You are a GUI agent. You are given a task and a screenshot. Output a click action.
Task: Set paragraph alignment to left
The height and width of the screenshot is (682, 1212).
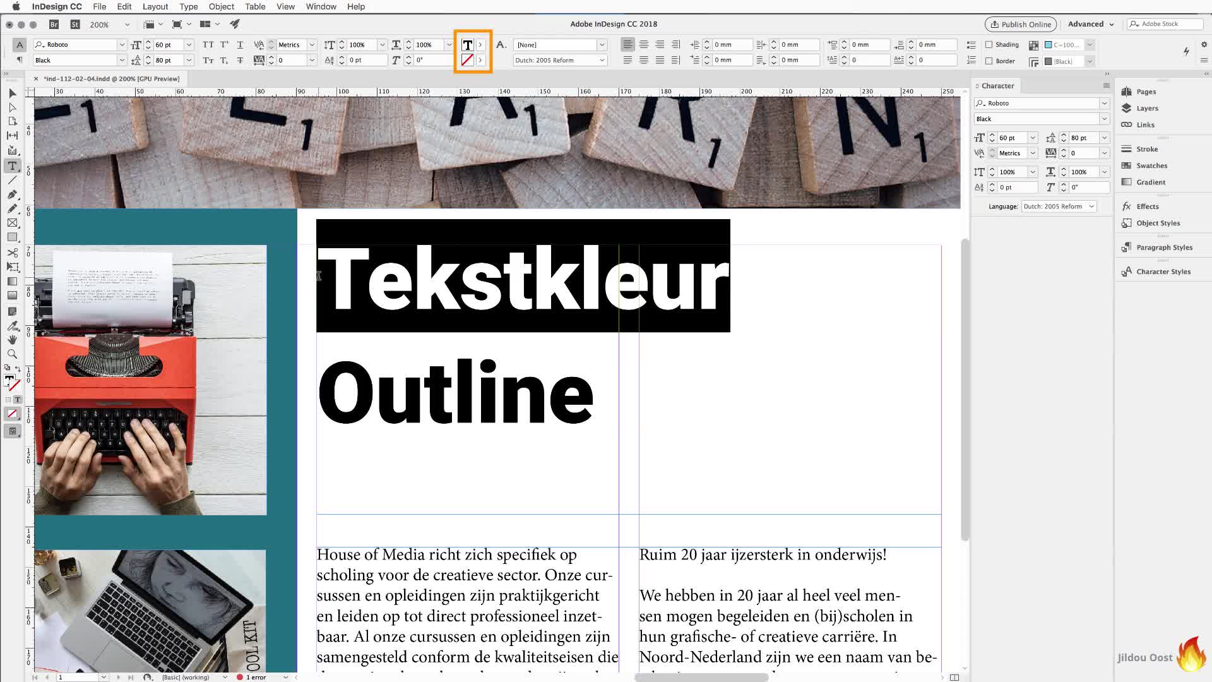627,44
